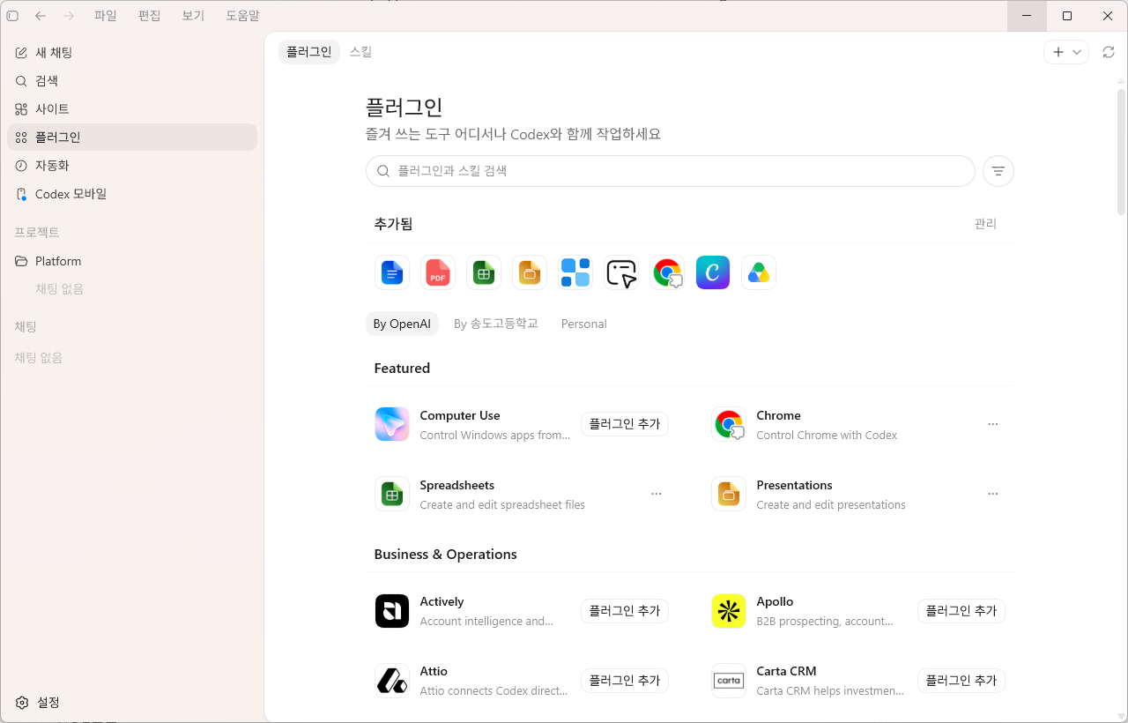The height and width of the screenshot is (723, 1128).
Task: Open the filter options icon beside search
Action: (998, 171)
